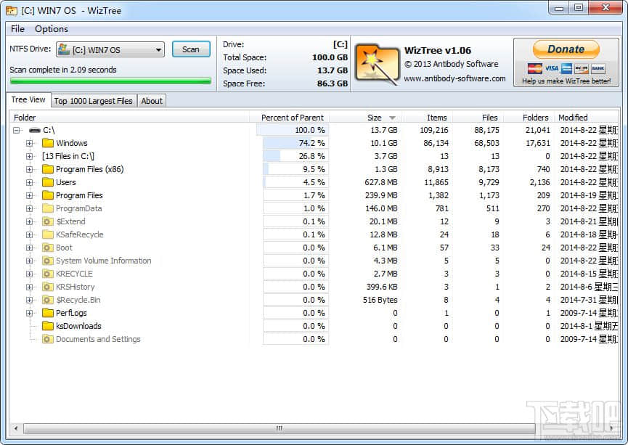This screenshot has width=628, height=445.
Task: Select the KRSHistory row name
Action: coord(76,287)
